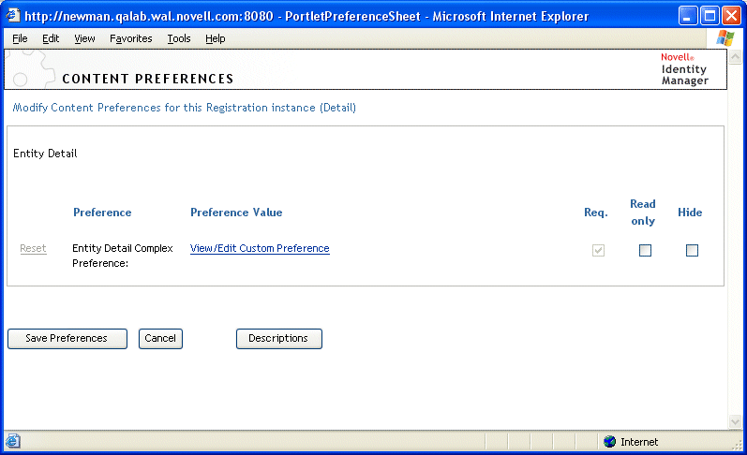This screenshot has width=747, height=455.
Task: Click the Windows flag logo icon
Action: point(726,38)
